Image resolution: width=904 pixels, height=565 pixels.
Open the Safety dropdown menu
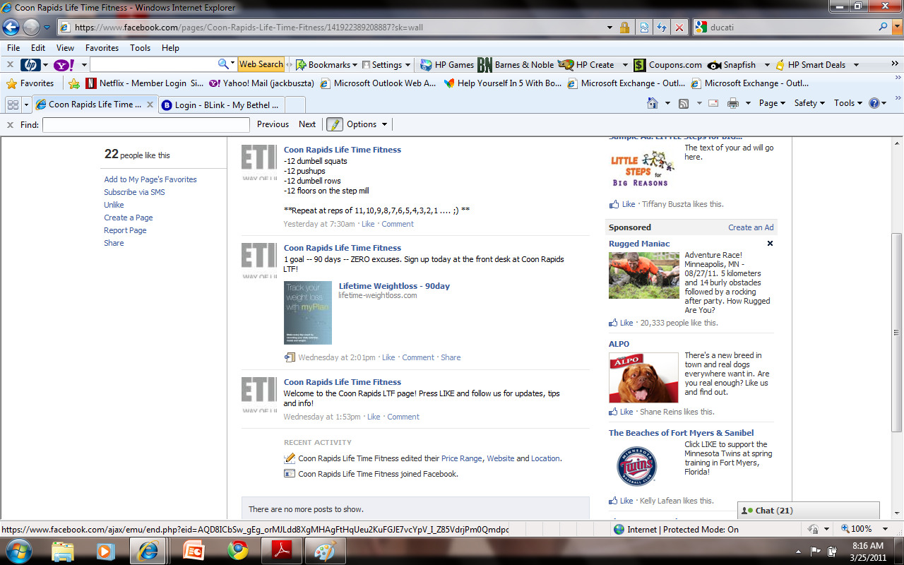(810, 103)
